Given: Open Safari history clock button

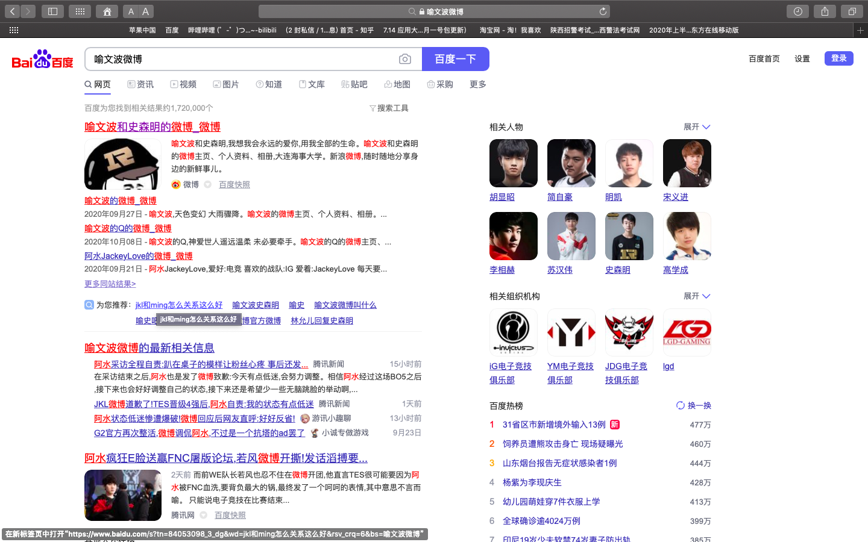Looking at the screenshot, I should tap(797, 11).
